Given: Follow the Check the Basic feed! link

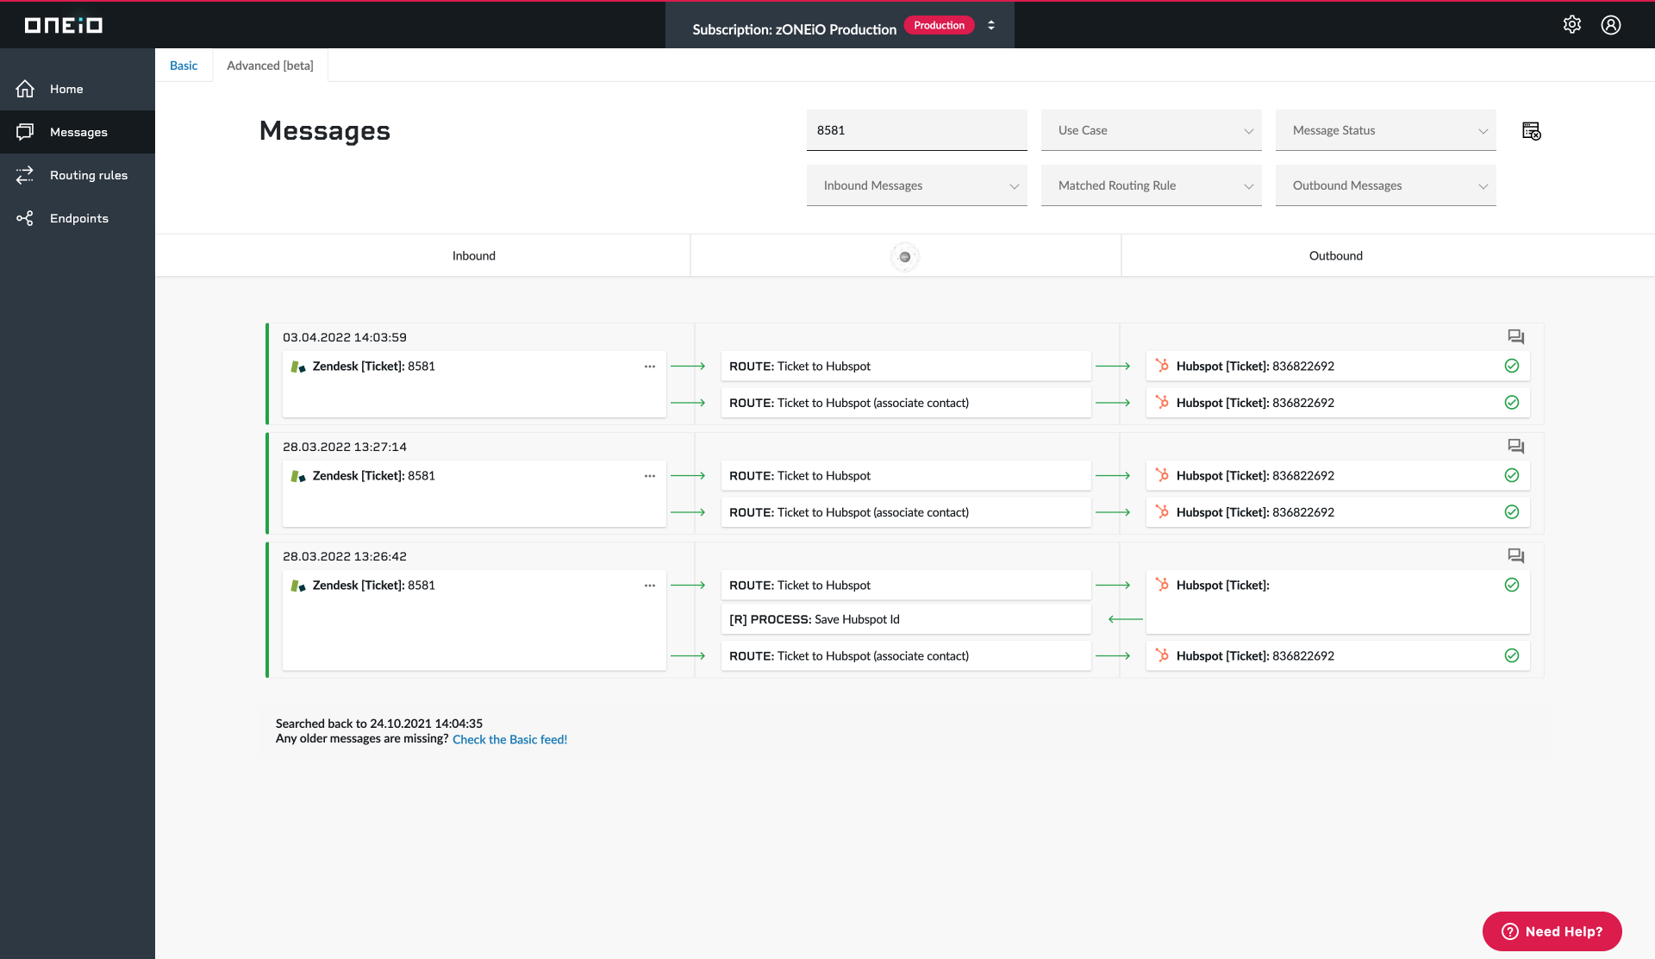Looking at the screenshot, I should pos(509,739).
